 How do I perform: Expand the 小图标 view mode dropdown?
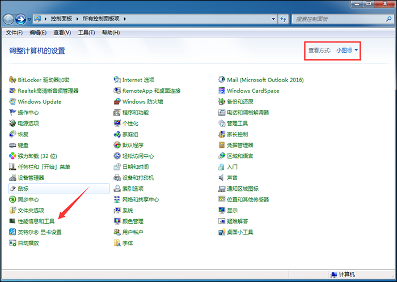(347, 50)
